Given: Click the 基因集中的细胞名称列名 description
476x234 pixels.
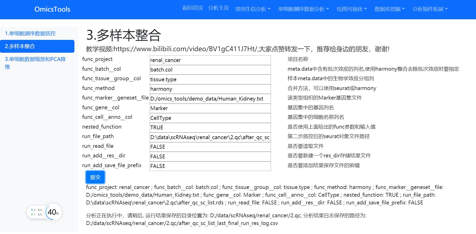Looking at the screenshot, I should [x=316, y=117].
